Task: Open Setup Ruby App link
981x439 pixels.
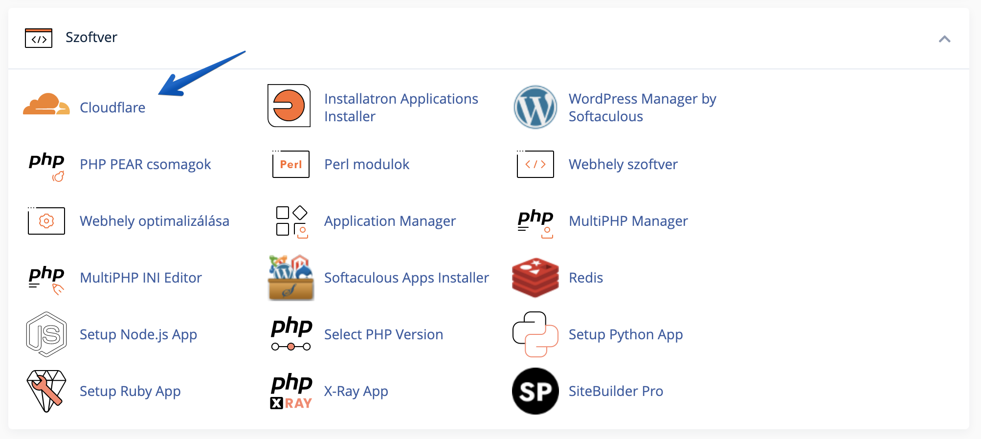Action: (x=130, y=391)
